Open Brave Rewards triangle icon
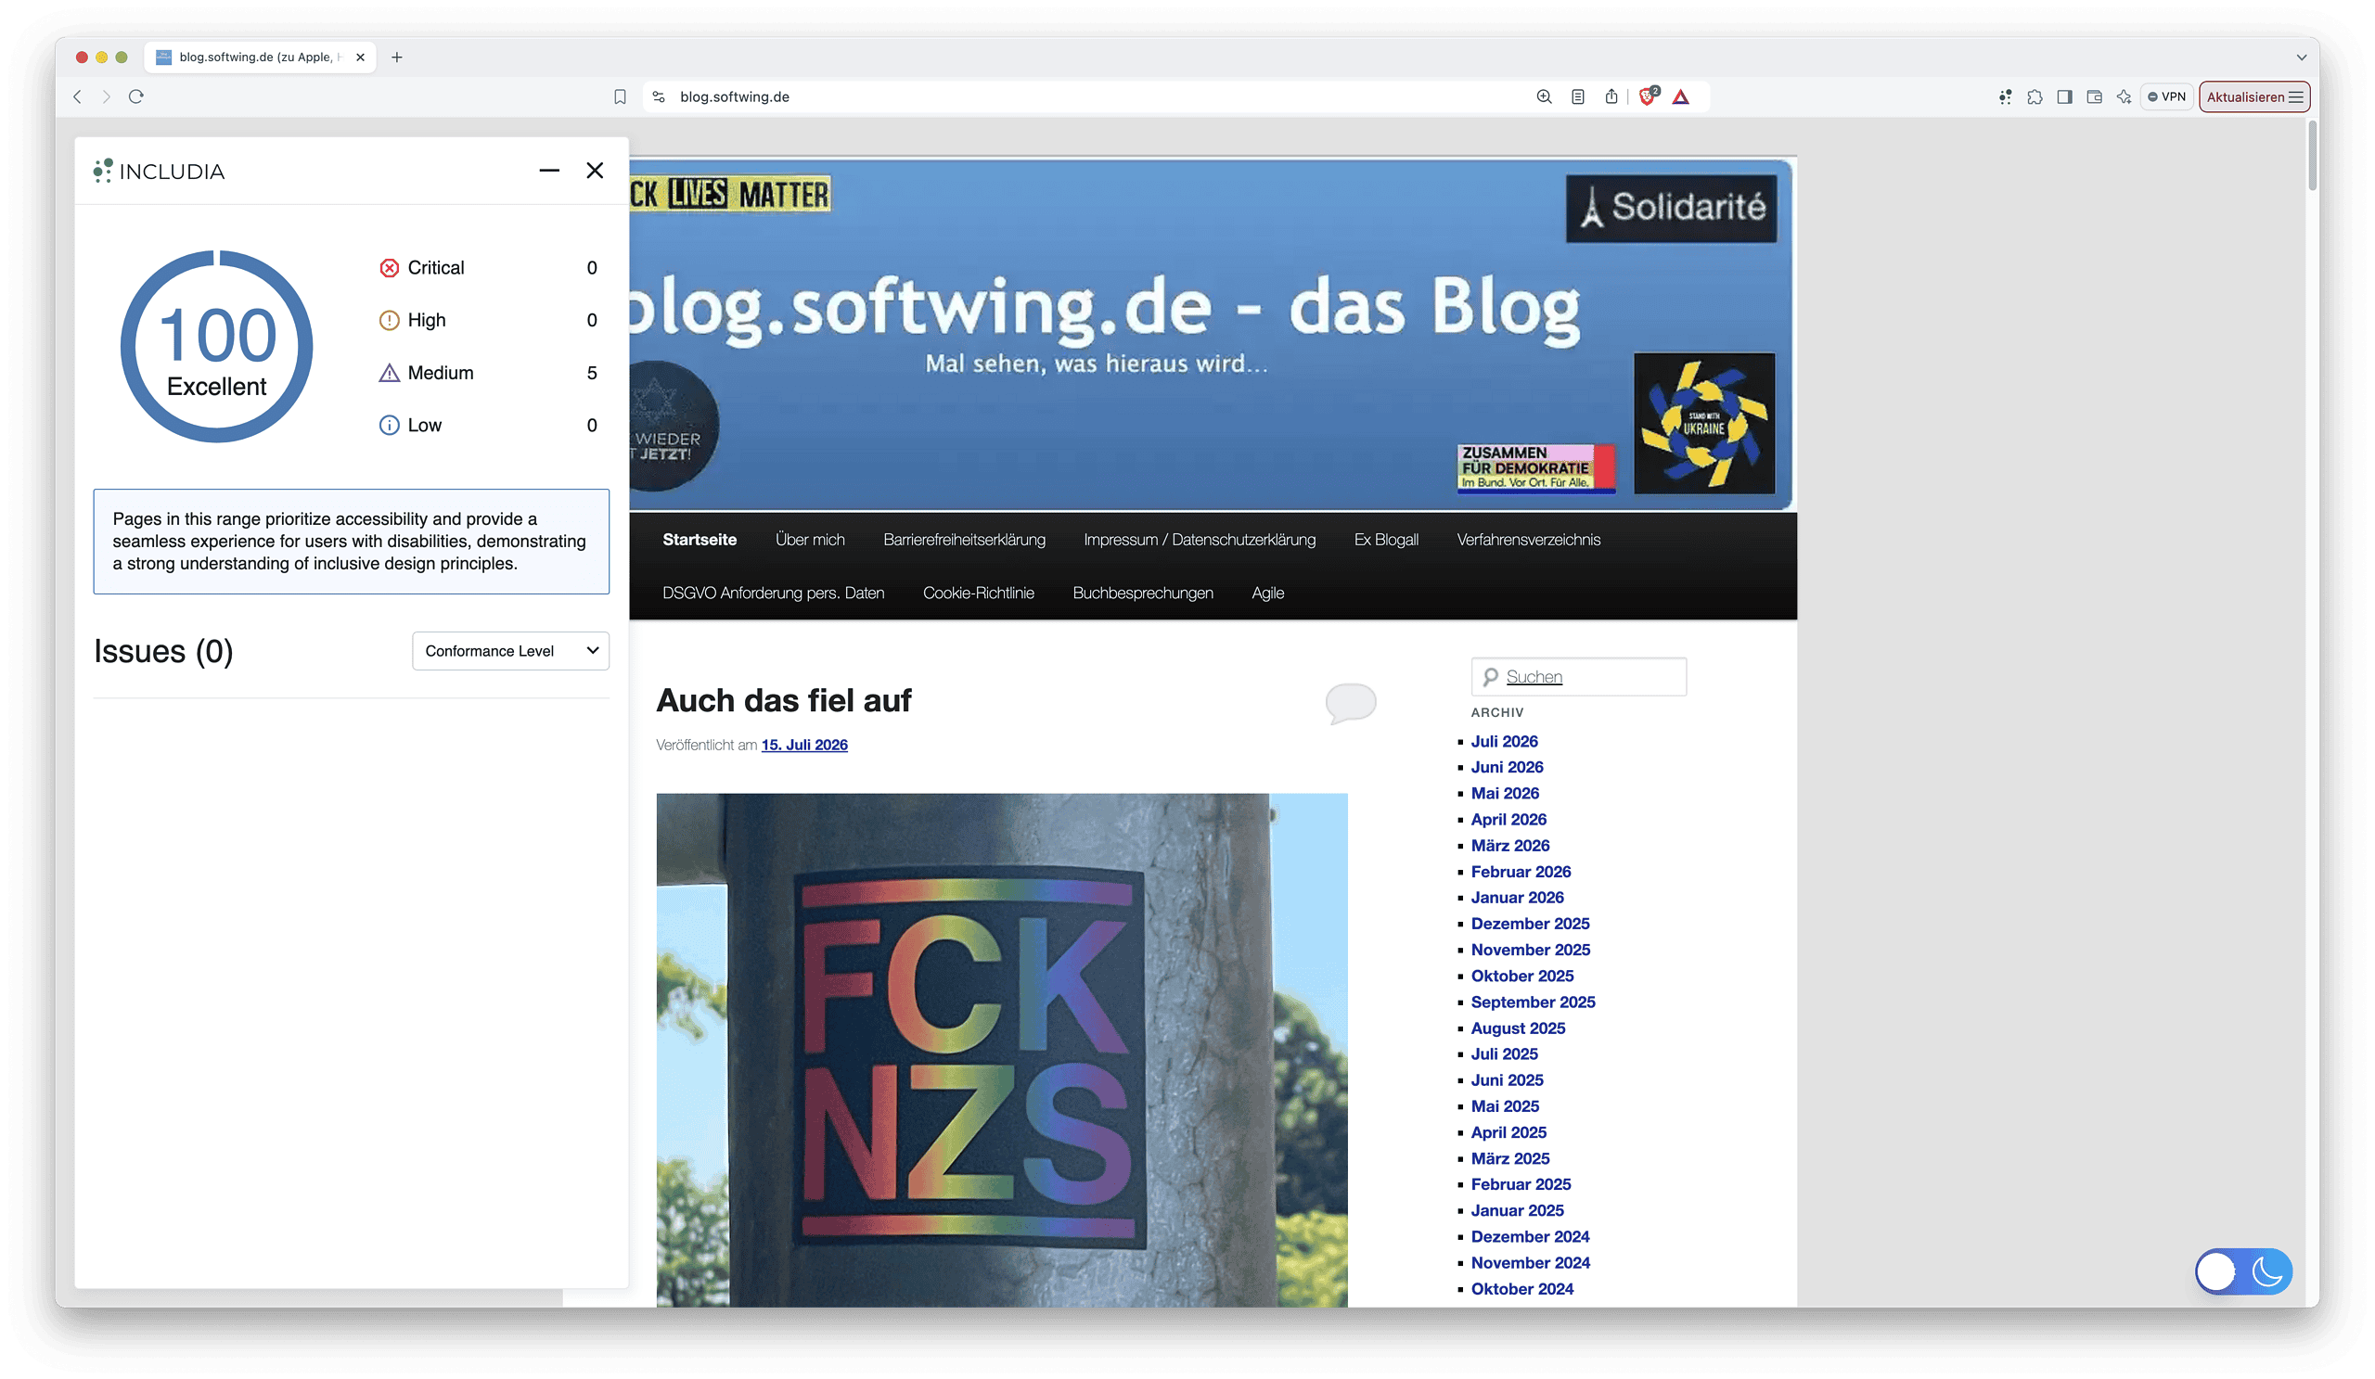The width and height of the screenshot is (2375, 1379). click(x=1680, y=97)
